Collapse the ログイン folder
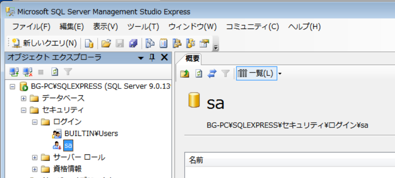Screen dimensions: 395x178 pos(35,122)
